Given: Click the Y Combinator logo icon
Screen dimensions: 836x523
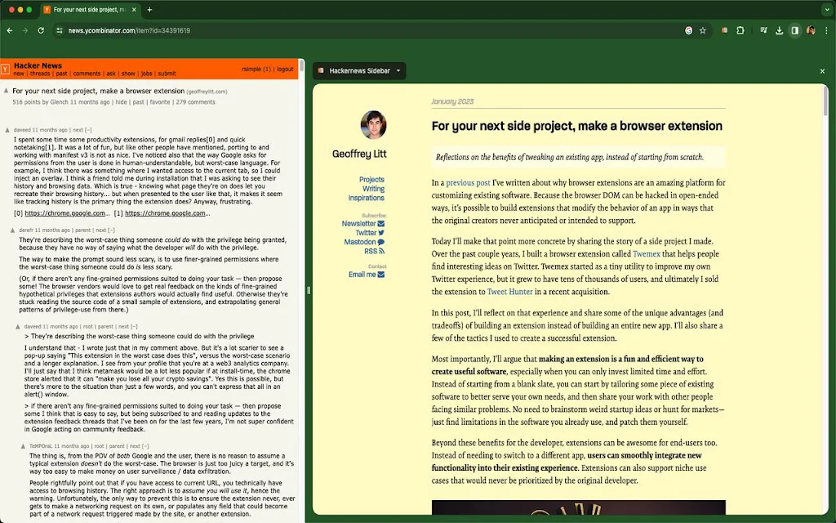Looking at the screenshot, I should click(6, 69).
